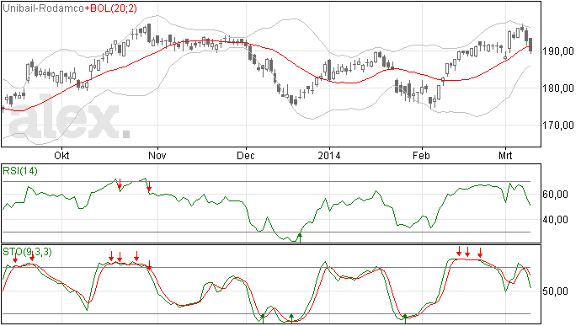Click the 40,00 RSI axis value
Image resolution: width=581 pixels, height=326 pixels.
556,220
